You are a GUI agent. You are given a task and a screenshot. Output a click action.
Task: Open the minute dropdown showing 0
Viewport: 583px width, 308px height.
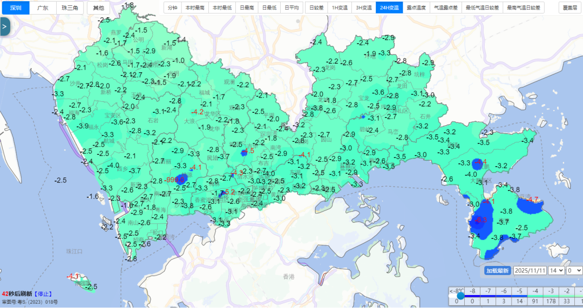(574, 270)
